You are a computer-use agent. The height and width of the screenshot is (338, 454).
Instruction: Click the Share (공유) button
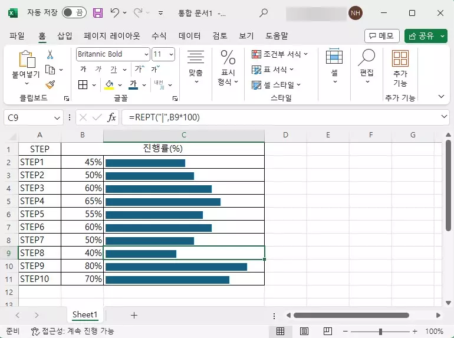pos(422,36)
